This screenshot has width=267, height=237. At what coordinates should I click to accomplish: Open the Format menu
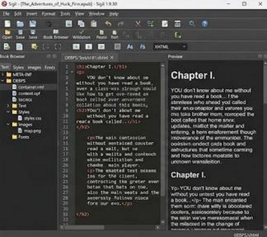point(49,14)
